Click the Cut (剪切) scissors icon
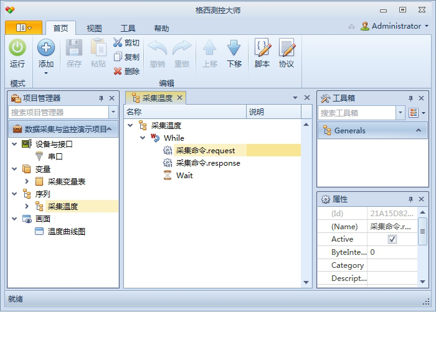The height and width of the screenshot is (342, 436). point(118,42)
